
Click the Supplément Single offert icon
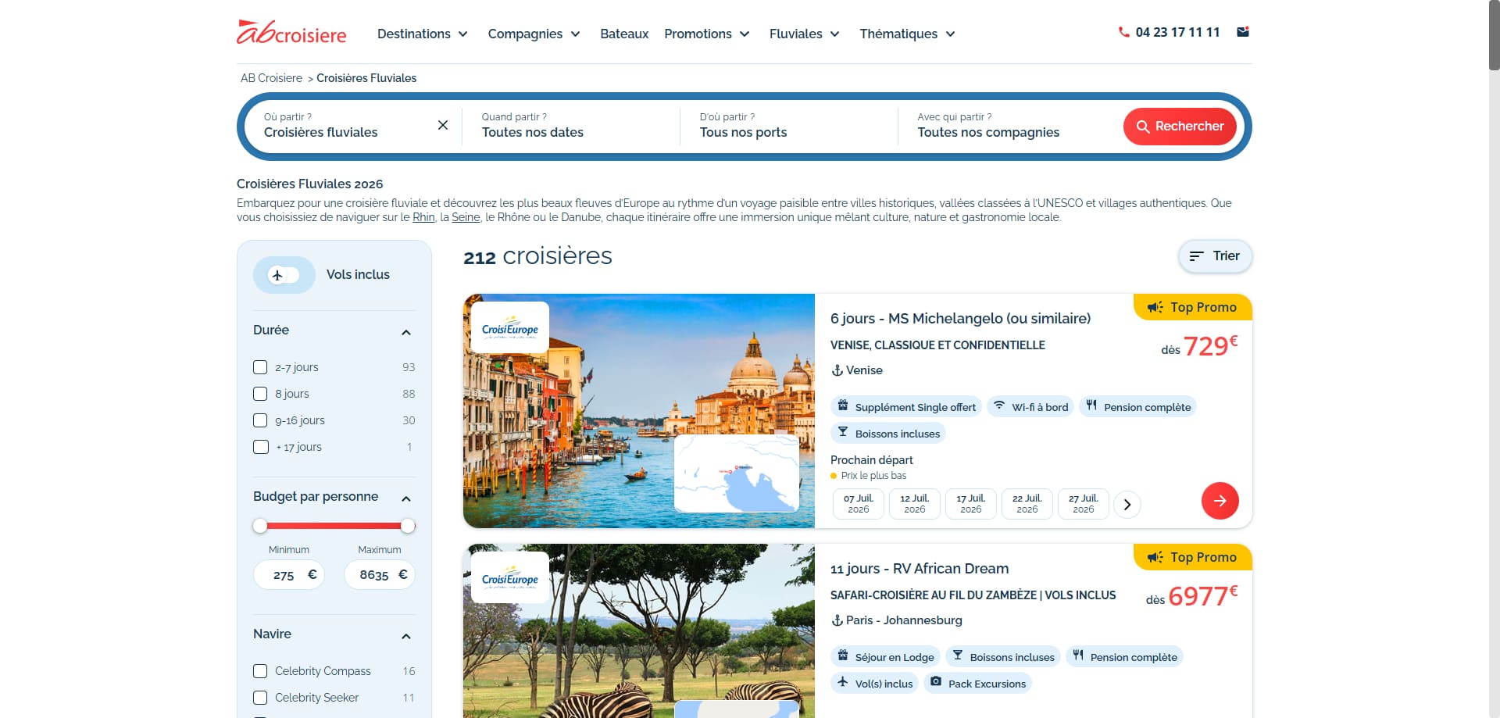tap(843, 405)
